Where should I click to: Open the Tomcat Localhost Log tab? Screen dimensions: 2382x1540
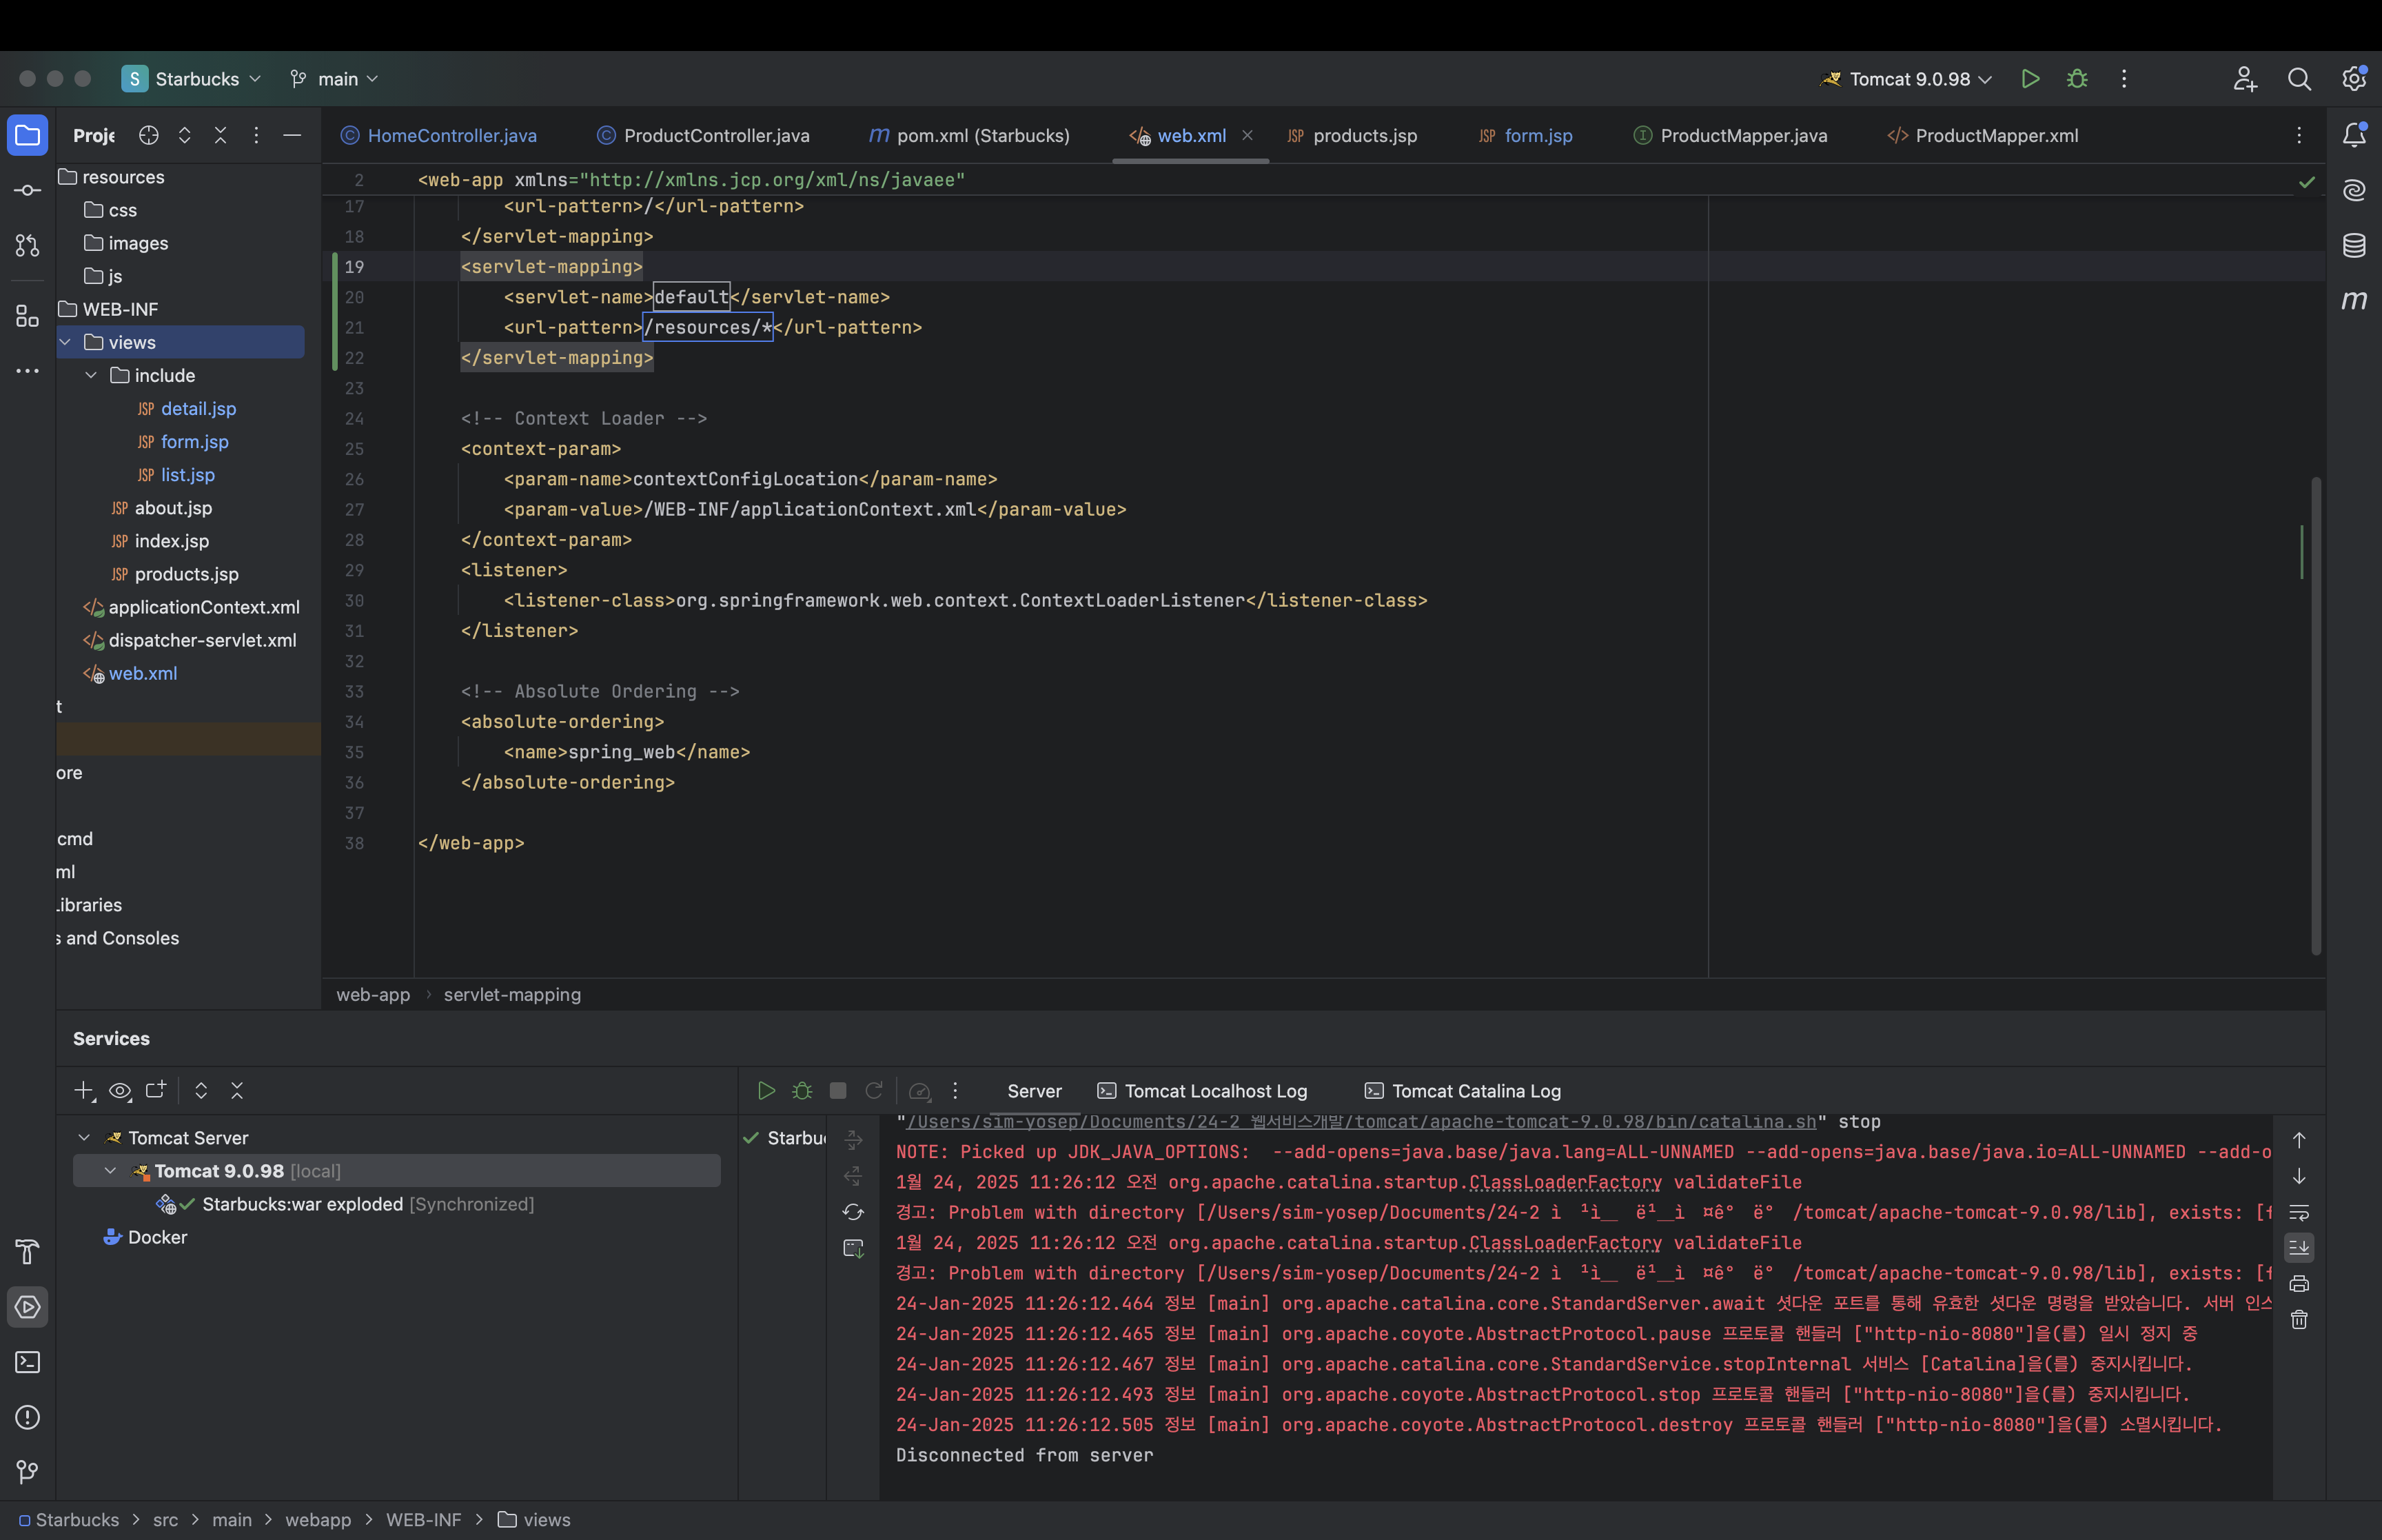(x=1201, y=1091)
